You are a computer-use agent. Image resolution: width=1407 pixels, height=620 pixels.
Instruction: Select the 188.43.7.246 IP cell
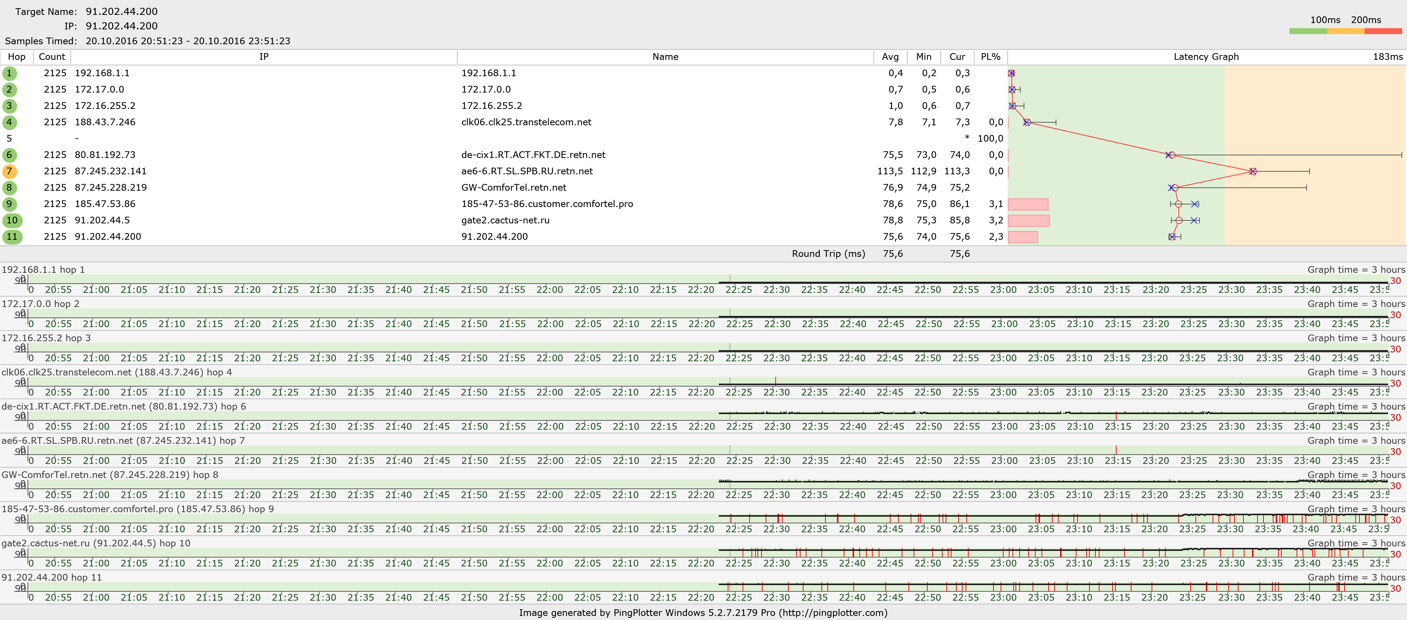tap(105, 122)
